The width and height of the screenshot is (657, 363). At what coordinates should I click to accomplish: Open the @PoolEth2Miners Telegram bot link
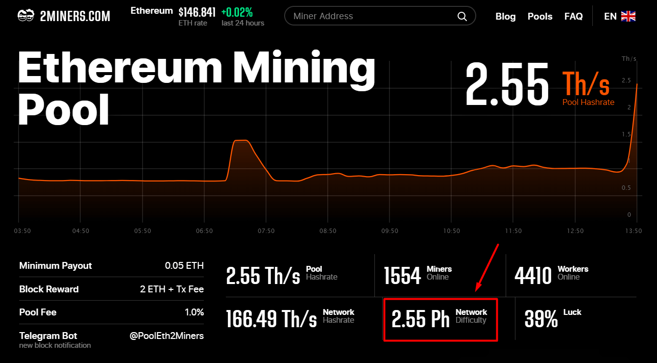166,336
